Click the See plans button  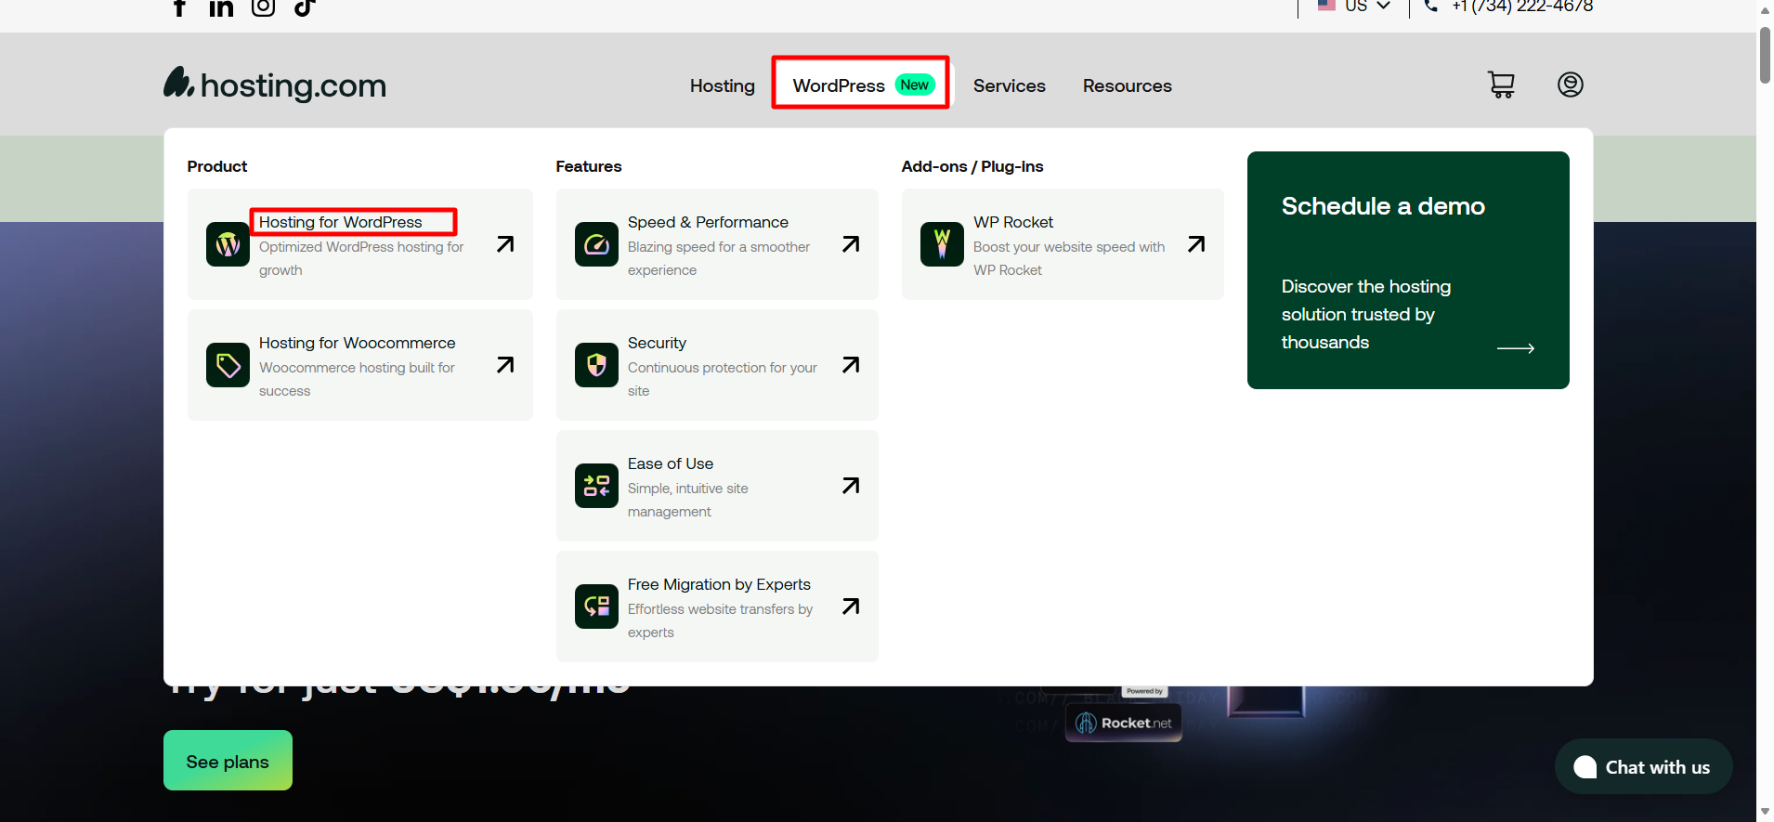(228, 761)
